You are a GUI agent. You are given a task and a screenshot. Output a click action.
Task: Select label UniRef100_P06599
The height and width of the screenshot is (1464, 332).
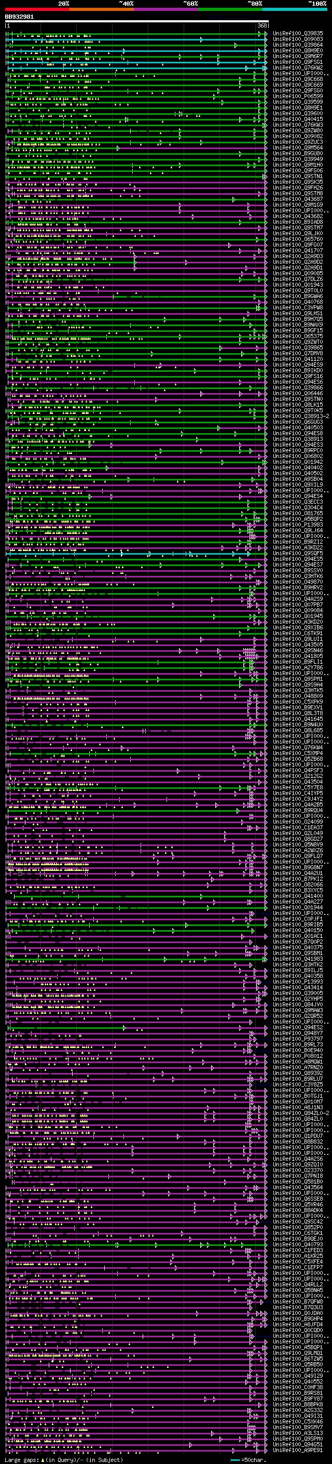(298, 97)
